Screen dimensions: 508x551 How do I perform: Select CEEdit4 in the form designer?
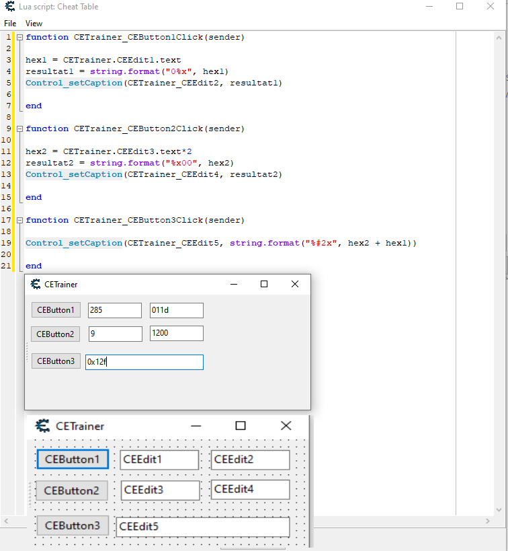tap(250, 489)
